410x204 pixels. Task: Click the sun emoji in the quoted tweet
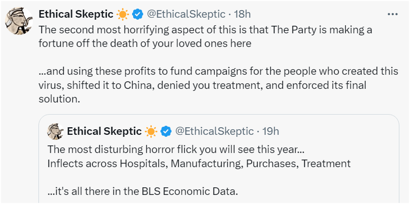pyautogui.click(x=151, y=131)
